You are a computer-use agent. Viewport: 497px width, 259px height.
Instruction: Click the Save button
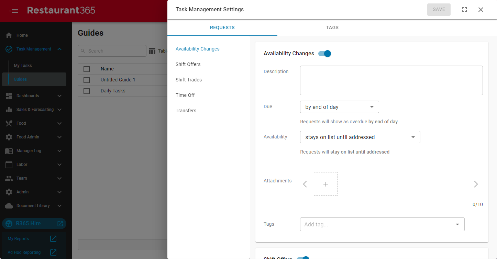[x=439, y=10]
